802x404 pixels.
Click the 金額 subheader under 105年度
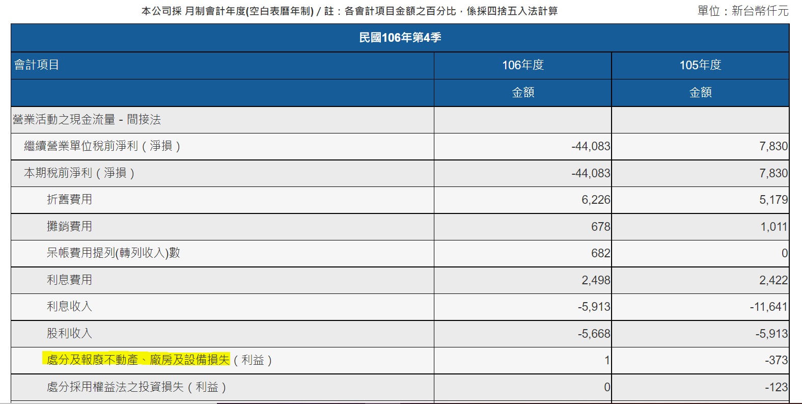pos(700,93)
